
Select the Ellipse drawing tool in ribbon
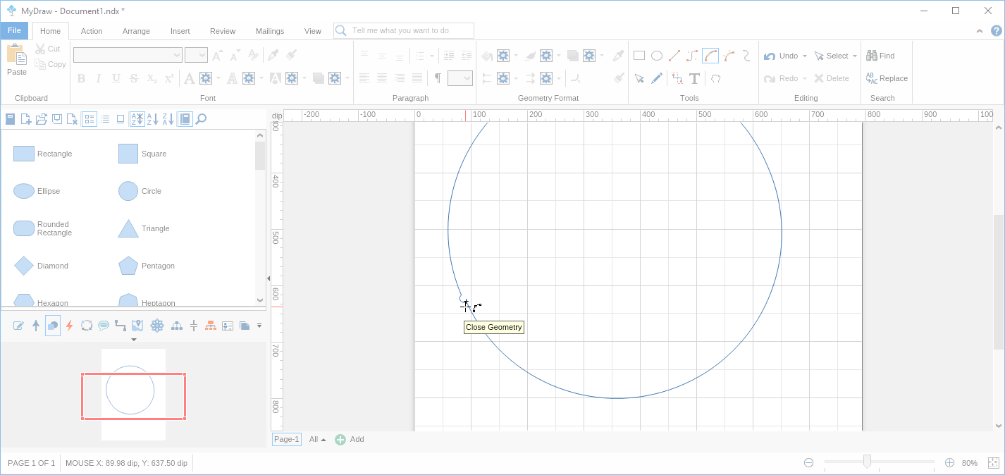pyautogui.click(x=656, y=56)
